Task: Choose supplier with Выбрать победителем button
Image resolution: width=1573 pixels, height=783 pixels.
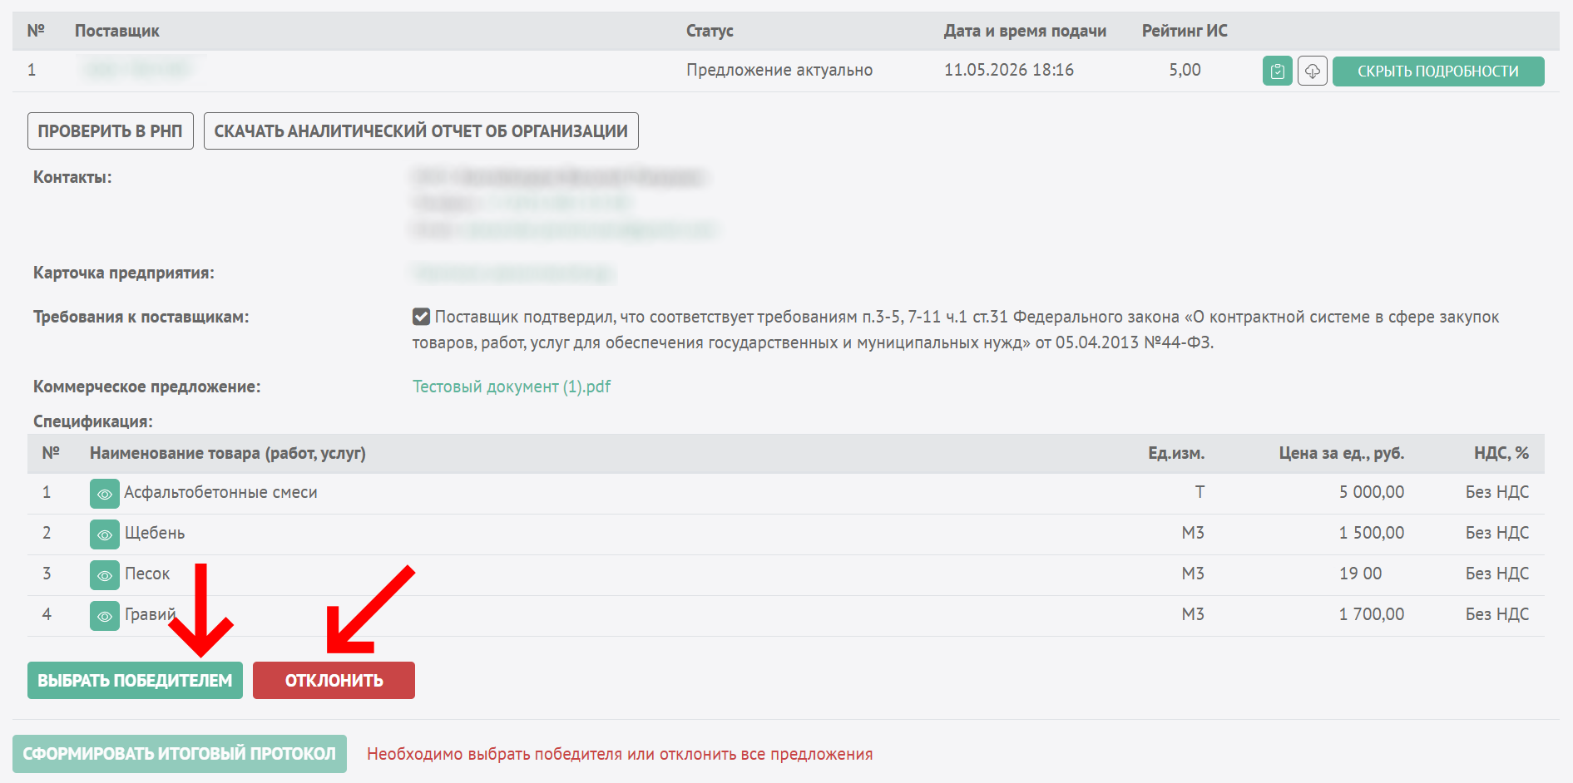Action: click(x=135, y=681)
